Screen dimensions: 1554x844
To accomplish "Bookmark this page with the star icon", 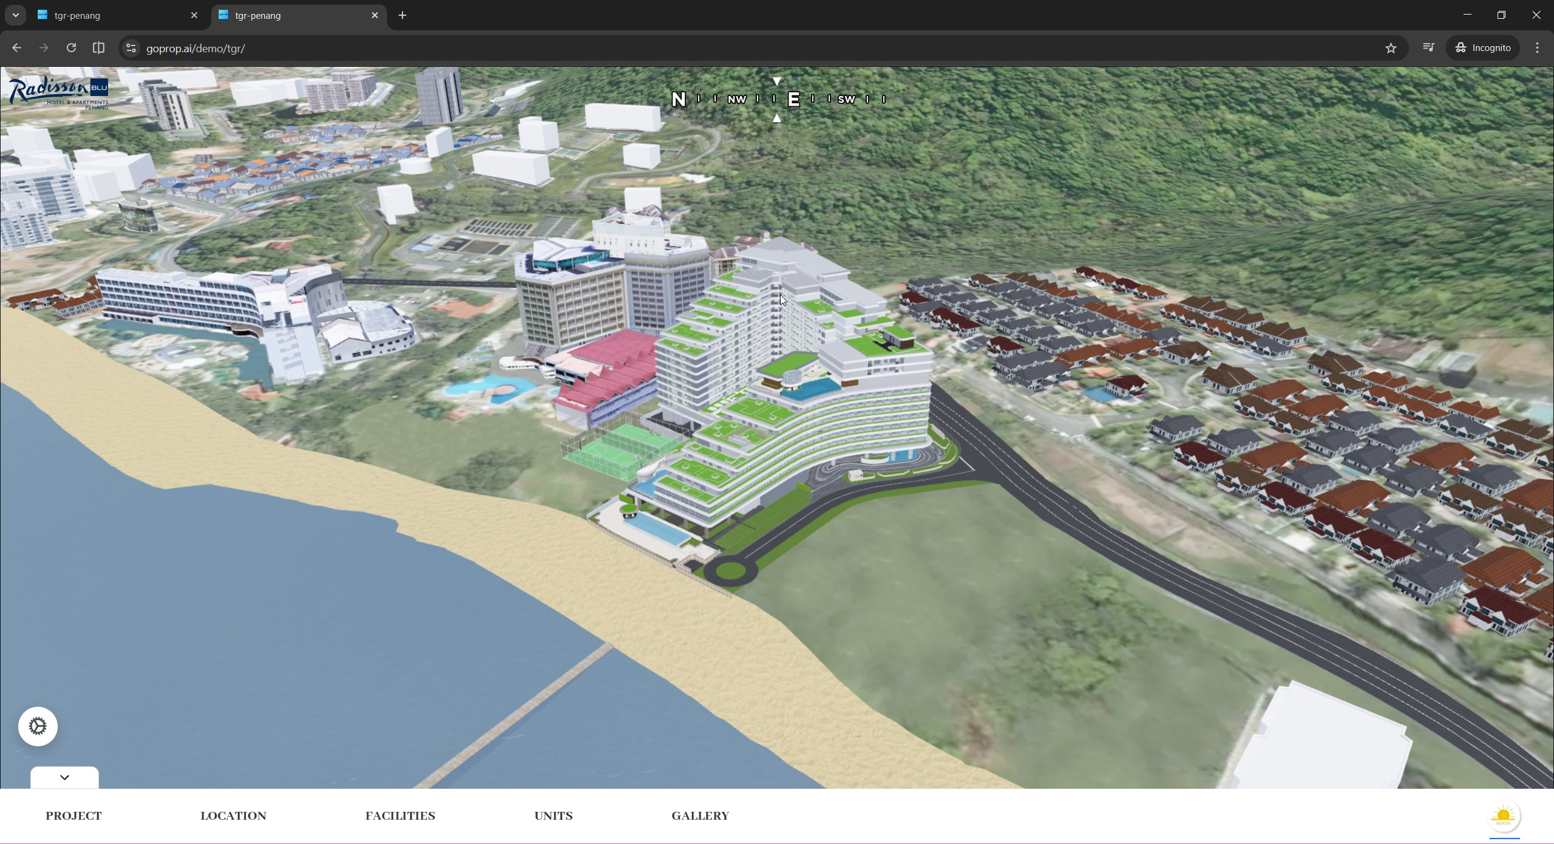I will (x=1391, y=48).
